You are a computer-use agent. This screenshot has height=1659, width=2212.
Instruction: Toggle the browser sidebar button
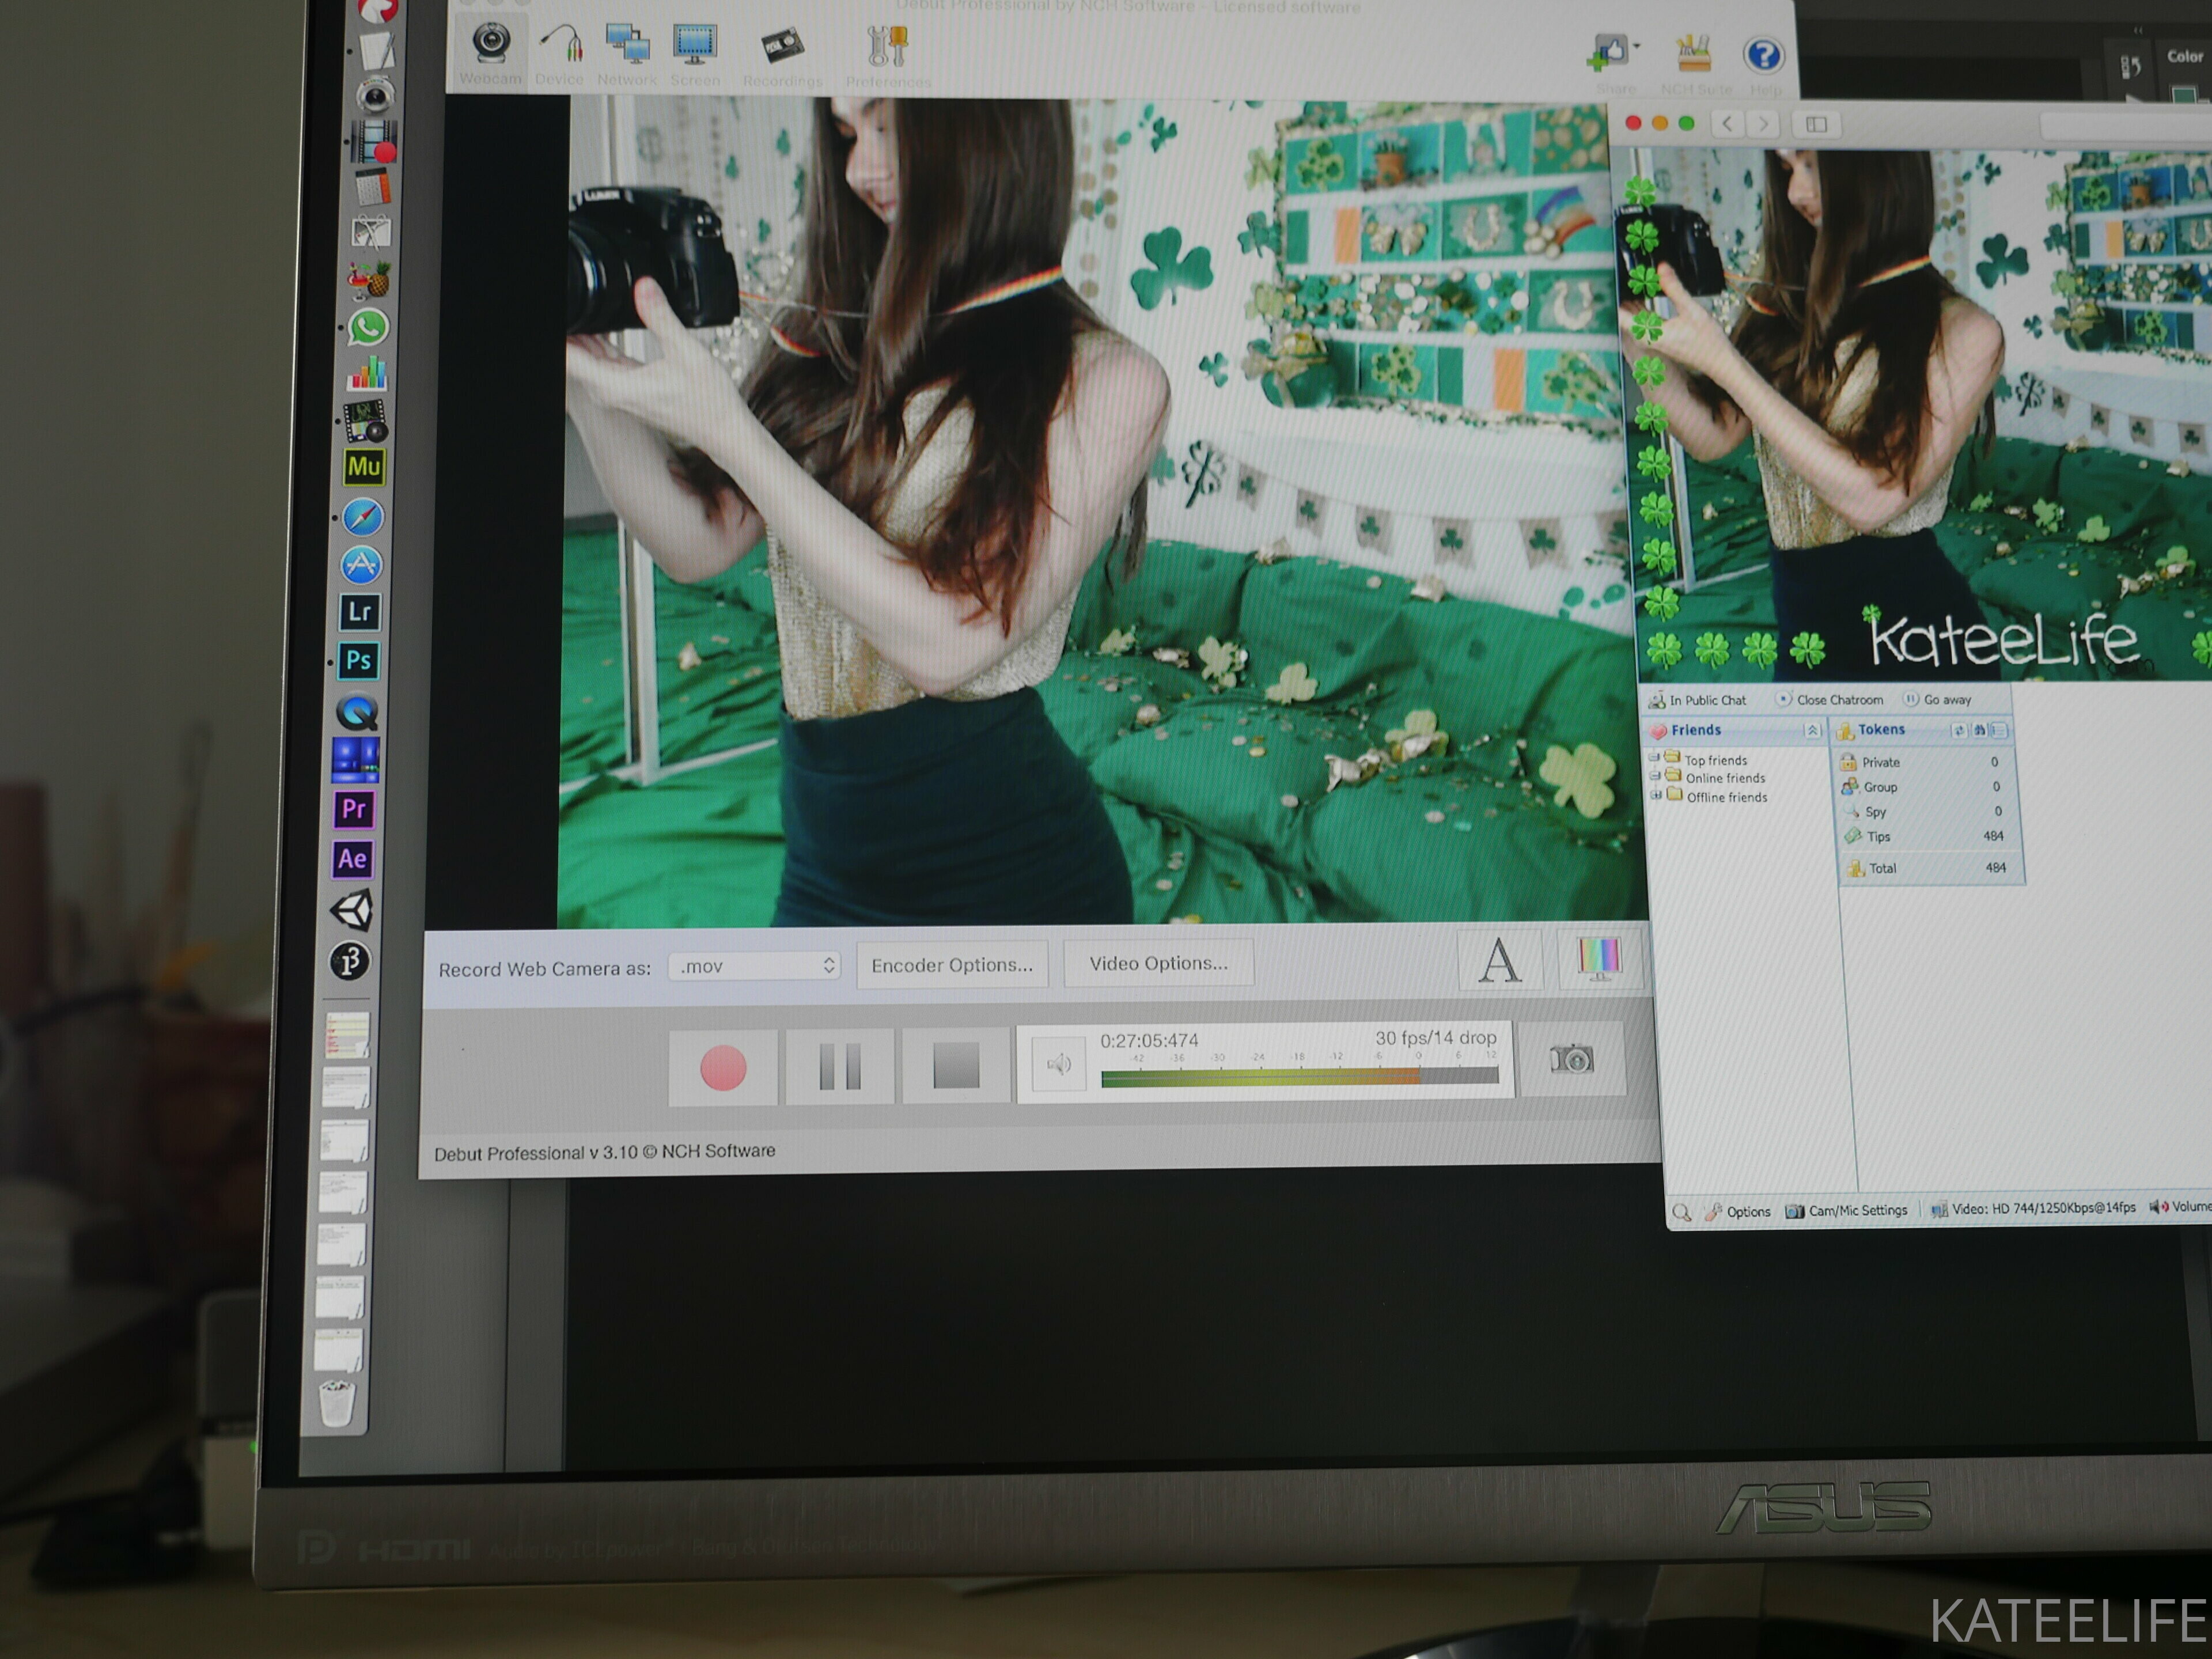(x=1816, y=124)
